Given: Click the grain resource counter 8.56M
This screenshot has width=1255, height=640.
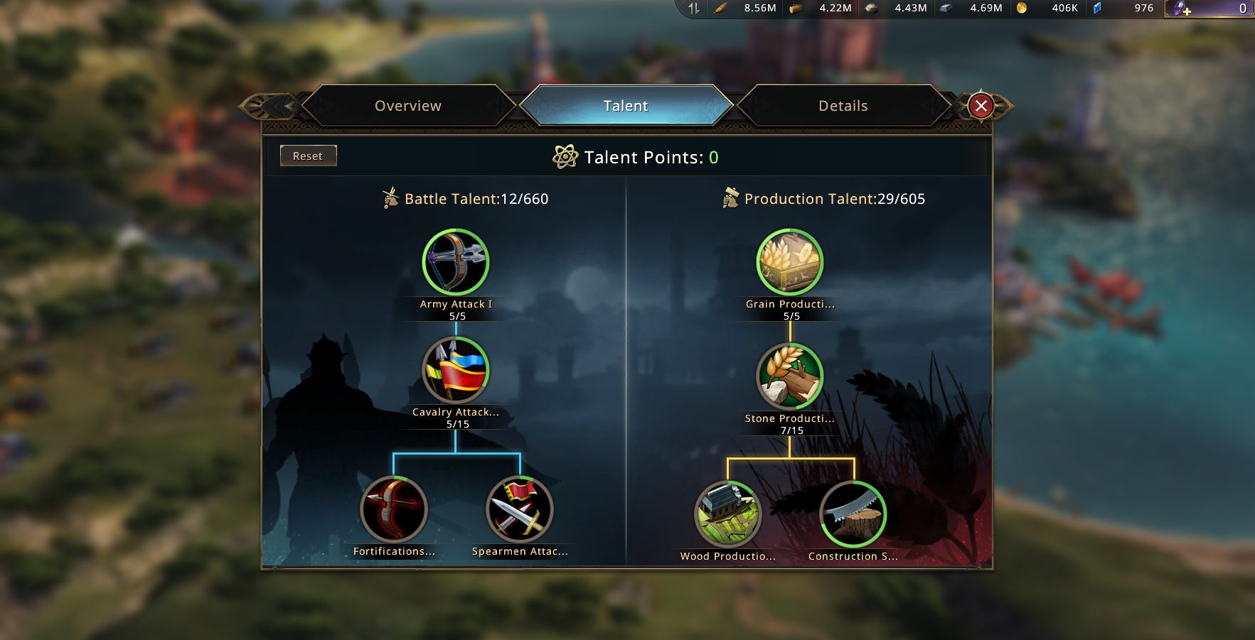Looking at the screenshot, I should pyautogui.click(x=760, y=8).
